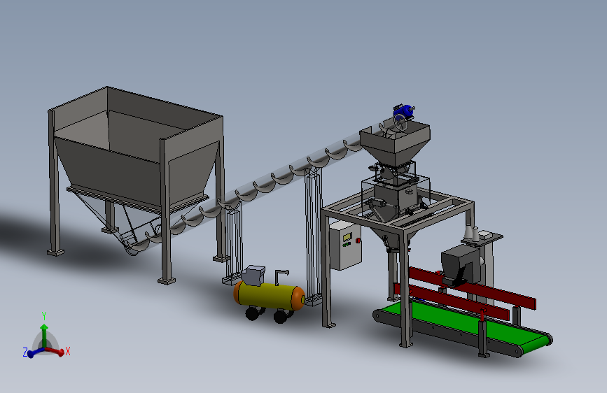
Task: Select the red button on the control panel
Action: pyautogui.click(x=358, y=241)
